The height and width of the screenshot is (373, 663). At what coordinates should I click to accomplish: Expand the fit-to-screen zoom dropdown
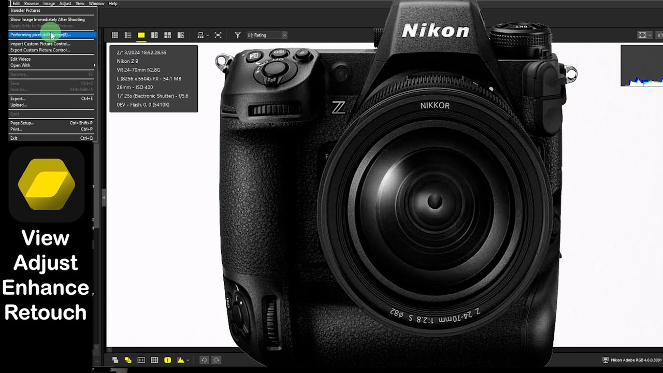click(x=650, y=35)
